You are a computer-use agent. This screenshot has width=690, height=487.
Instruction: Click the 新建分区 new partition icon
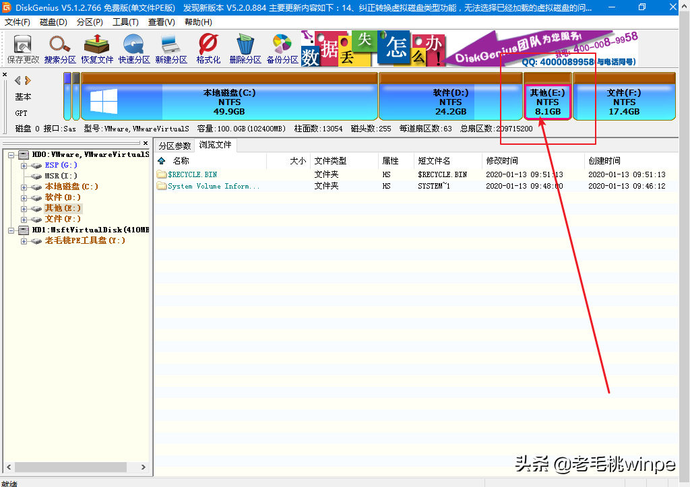[170, 48]
